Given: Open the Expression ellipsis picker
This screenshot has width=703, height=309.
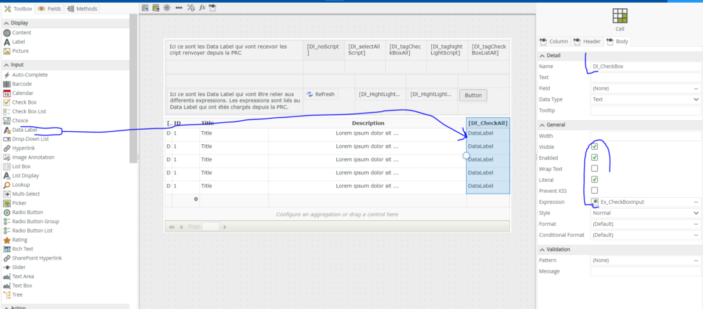Looking at the screenshot, I should click(697, 203).
